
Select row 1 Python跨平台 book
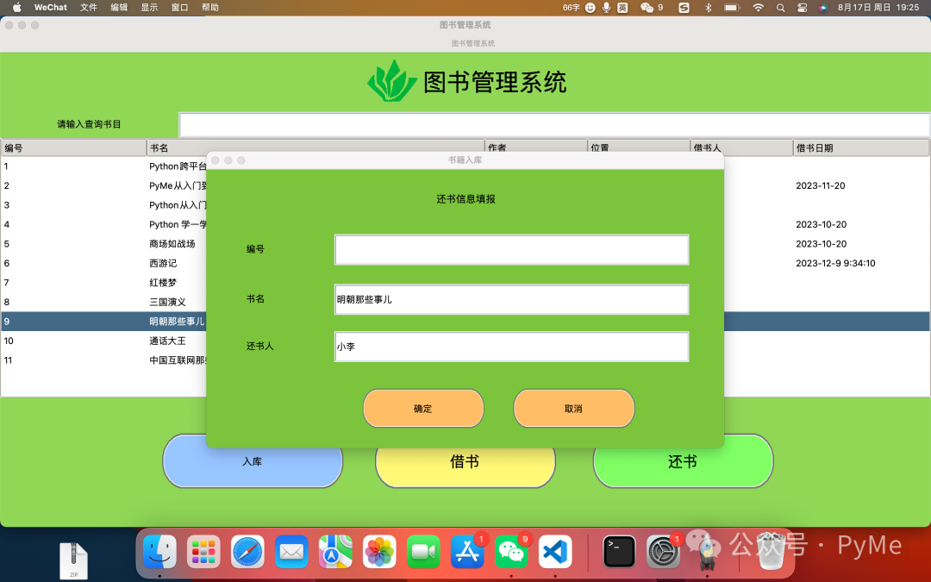(x=104, y=166)
